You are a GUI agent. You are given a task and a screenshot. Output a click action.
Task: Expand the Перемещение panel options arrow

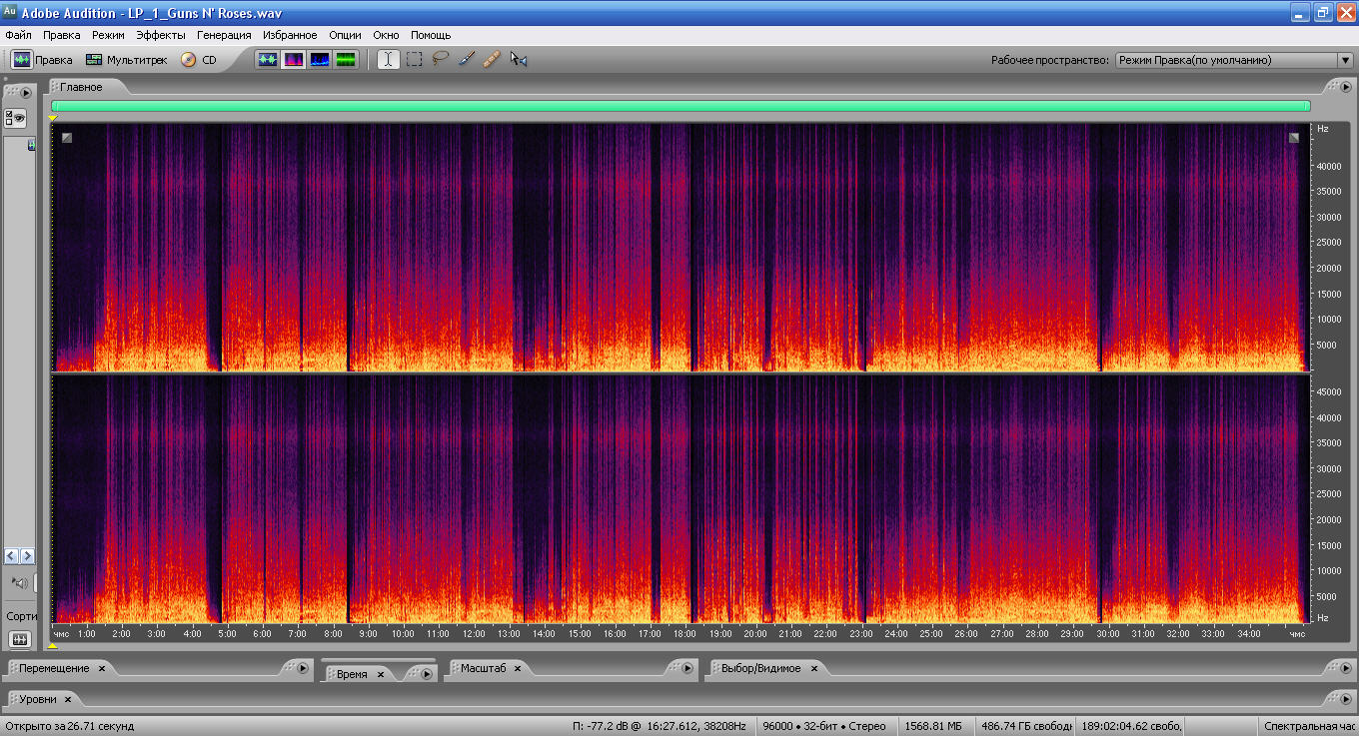(x=302, y=668)
